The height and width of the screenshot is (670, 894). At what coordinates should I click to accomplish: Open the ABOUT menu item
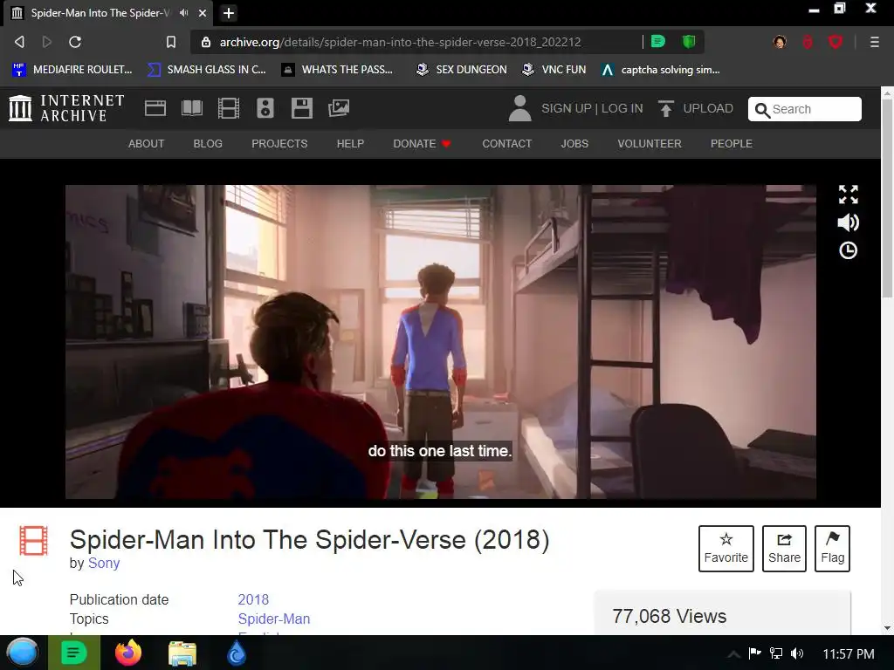coord(146,144)
